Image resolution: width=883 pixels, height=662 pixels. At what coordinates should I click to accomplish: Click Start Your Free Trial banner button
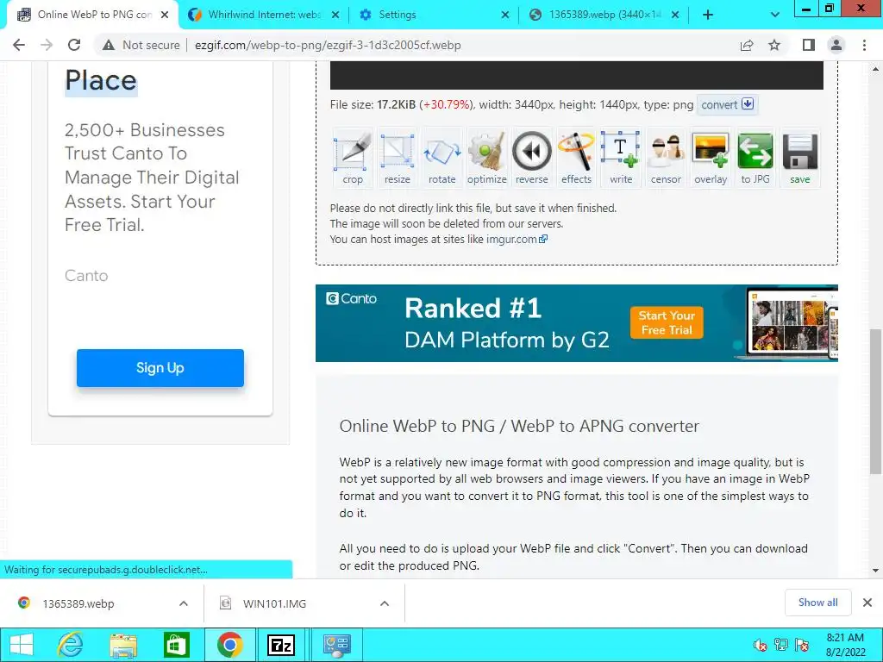[667, 322]
